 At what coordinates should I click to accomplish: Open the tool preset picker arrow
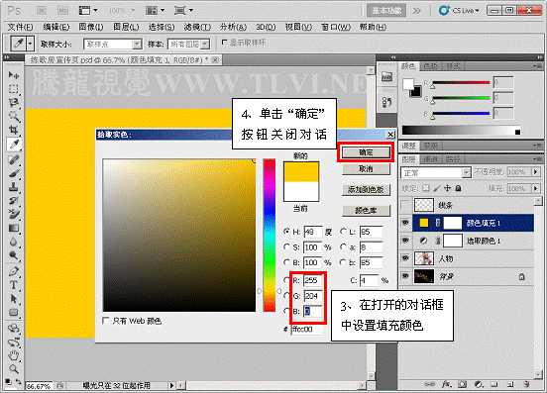click(31, 44)
